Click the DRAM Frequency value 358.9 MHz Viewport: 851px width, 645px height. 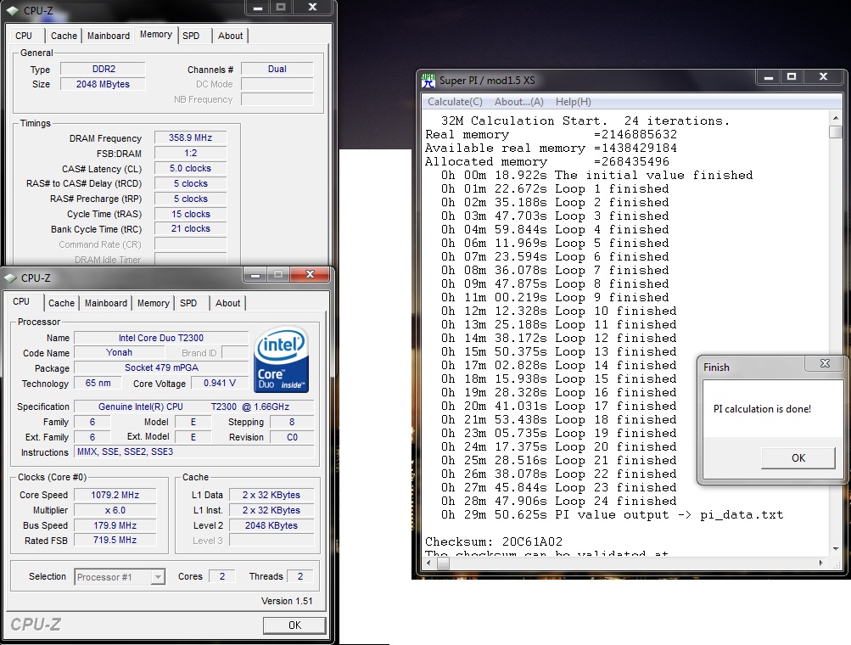tap(191, 137)
